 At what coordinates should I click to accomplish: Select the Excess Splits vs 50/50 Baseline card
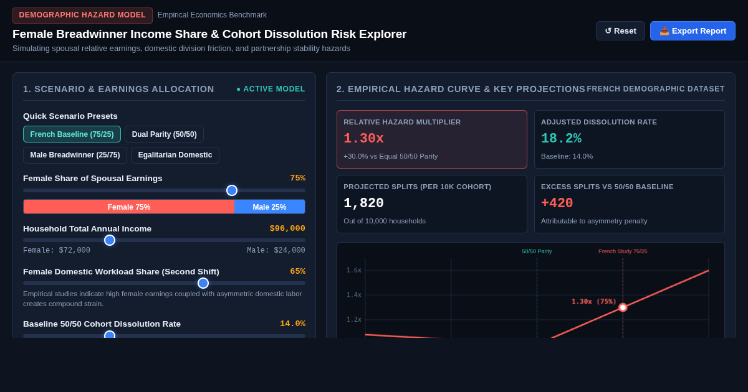630,204
